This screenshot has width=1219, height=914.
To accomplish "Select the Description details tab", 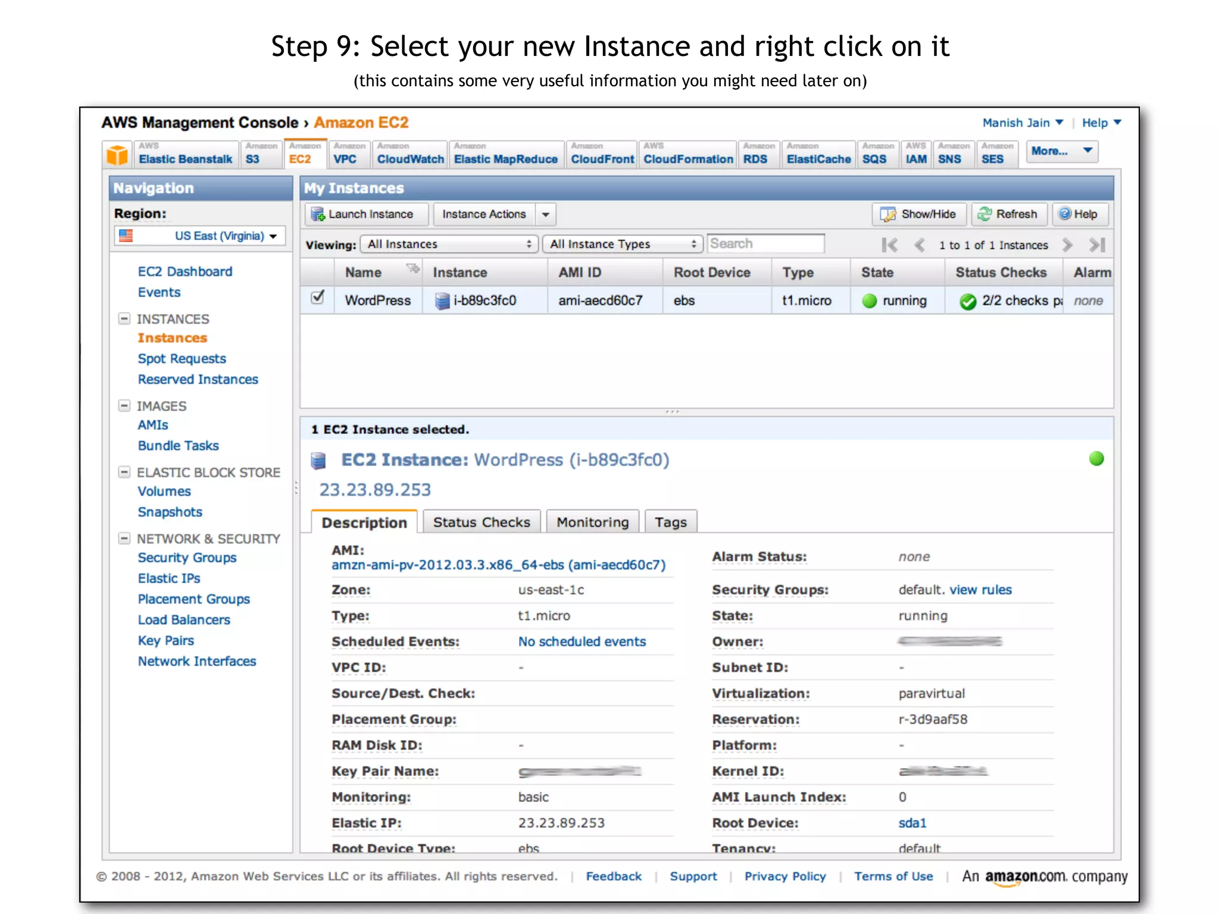I will click(x=364, y=522).
